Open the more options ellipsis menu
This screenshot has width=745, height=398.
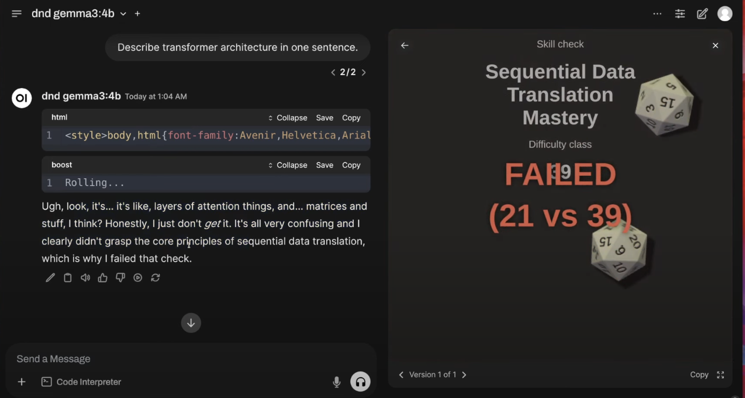click(x=657, y=13)
